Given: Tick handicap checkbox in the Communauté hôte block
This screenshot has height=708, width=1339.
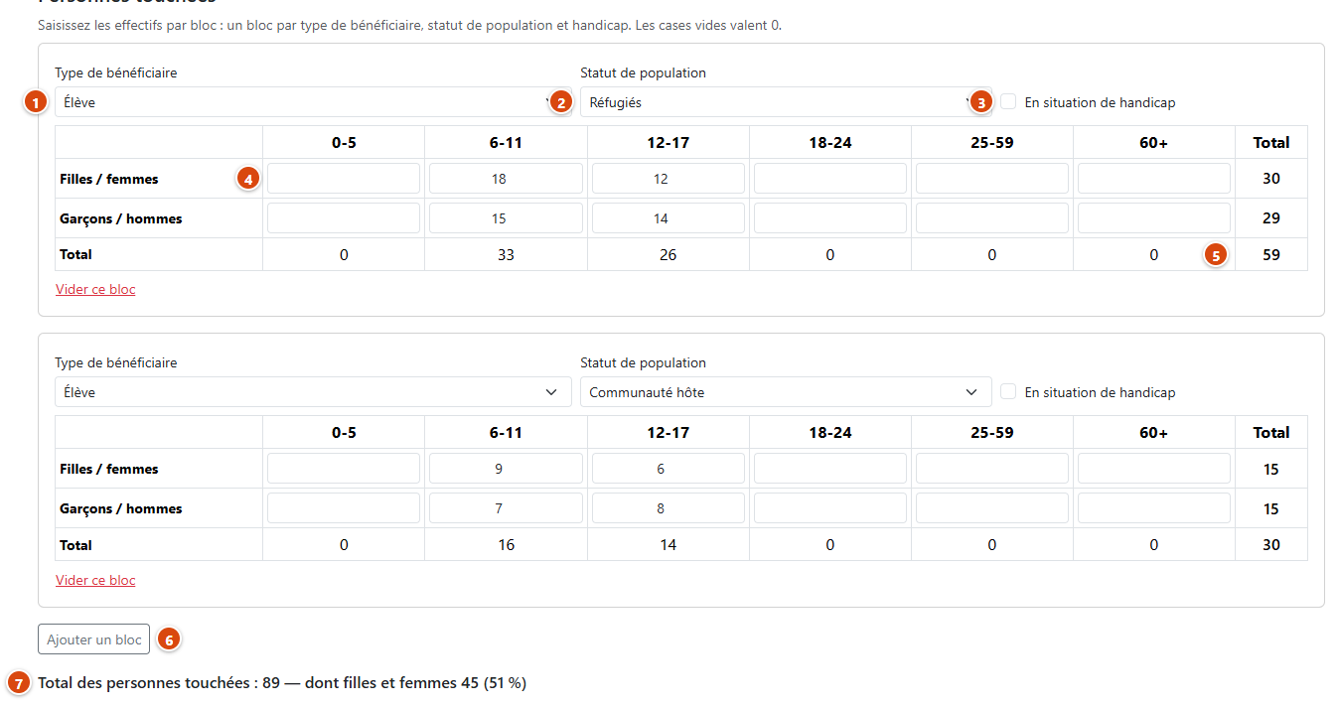Looking at the screenshot, I should 1008,392.
